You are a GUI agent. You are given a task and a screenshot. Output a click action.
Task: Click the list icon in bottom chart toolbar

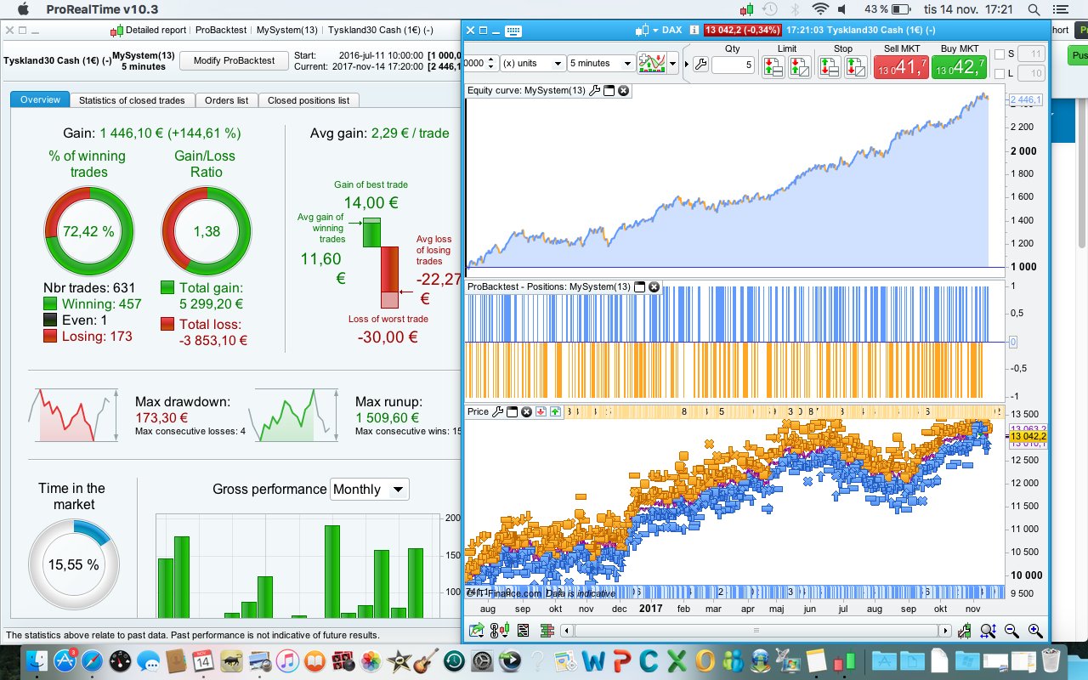click(x=523, y=631)
